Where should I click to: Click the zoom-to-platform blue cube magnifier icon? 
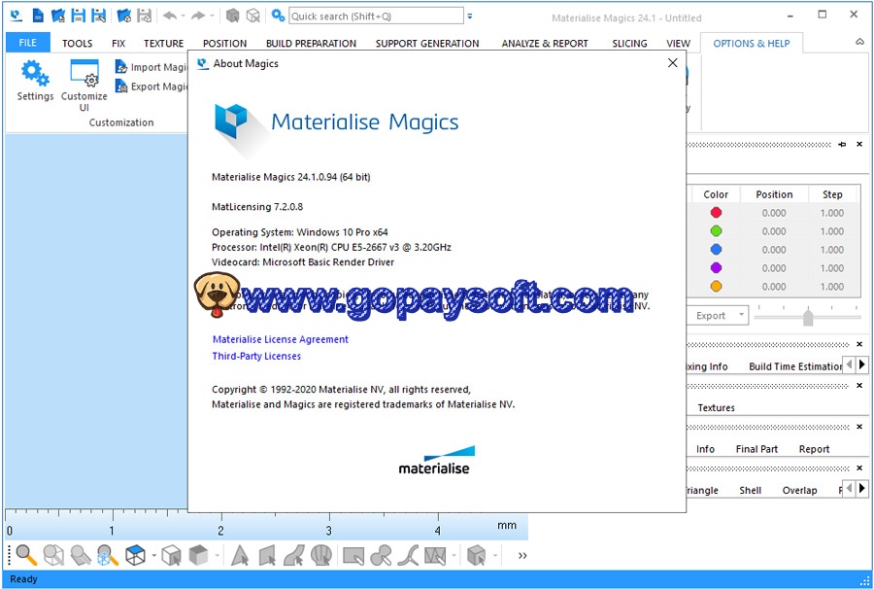pyautogui.click(x=108, y=555)
